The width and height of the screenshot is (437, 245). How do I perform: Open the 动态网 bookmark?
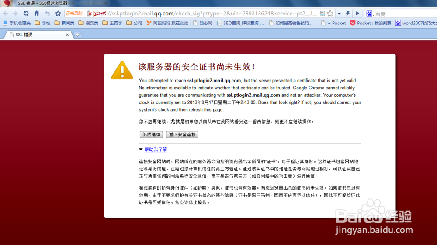coord(203,23)
